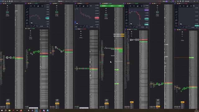The width and height of the screenshot is (199, 112).
Task: Select the pattern tool in first chart sidebar
Action: [x=27, y=20]
